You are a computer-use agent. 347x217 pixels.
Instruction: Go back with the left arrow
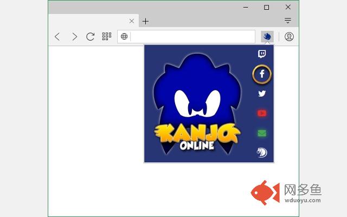57,36
